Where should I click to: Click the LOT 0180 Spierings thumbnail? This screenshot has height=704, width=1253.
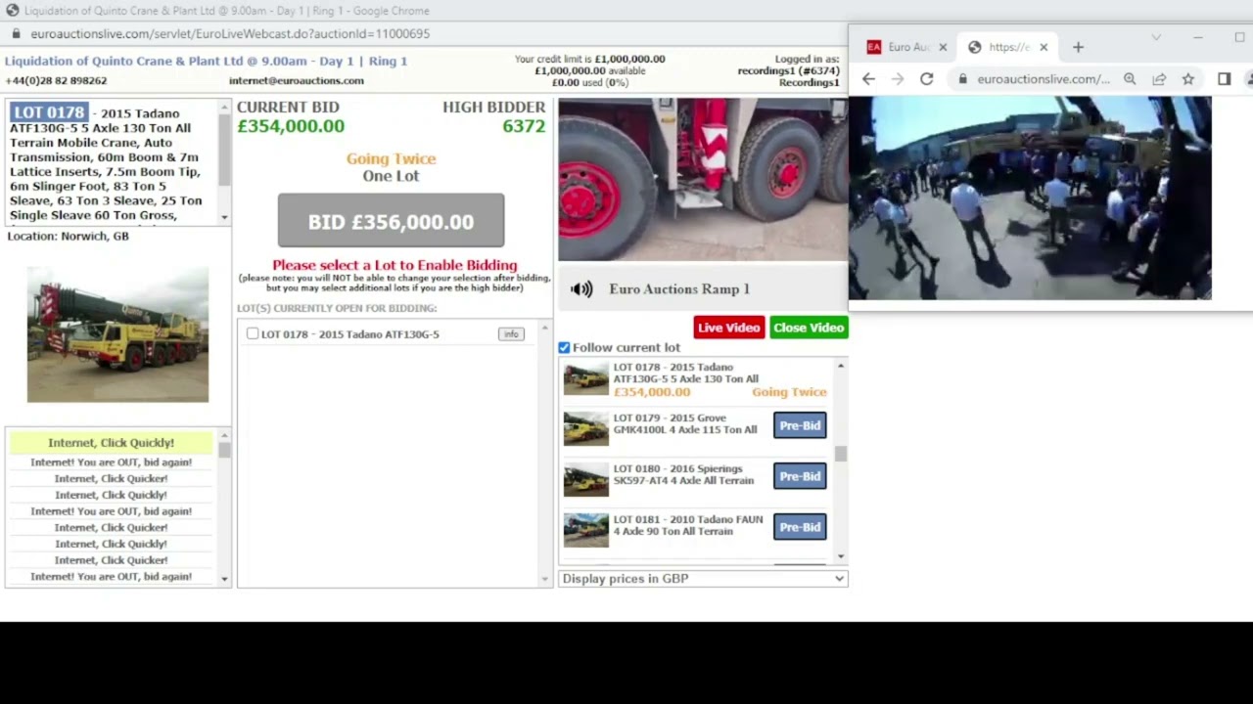click(x=585, y=480)
